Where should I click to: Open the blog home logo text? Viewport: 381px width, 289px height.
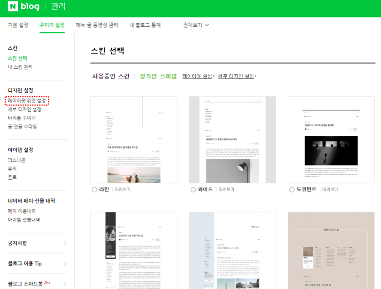30,6
